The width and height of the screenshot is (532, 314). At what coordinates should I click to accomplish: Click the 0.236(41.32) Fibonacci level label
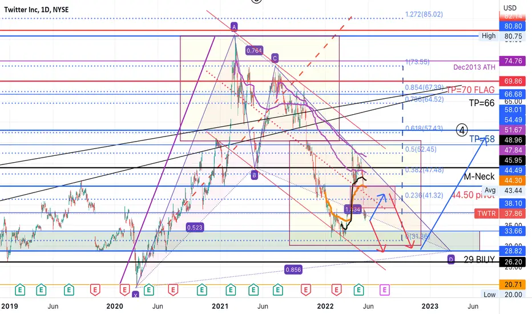click(x=424, y=195)
